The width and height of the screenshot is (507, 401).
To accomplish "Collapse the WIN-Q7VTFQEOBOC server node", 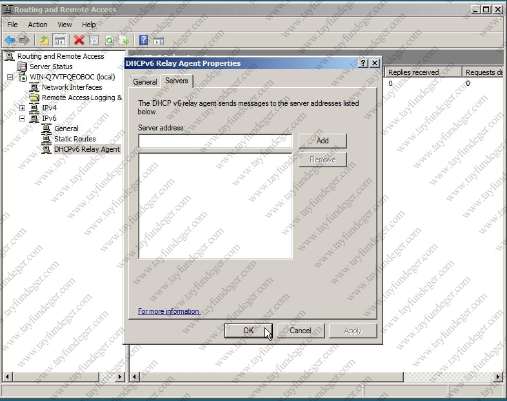I will pyautogui.click(x=10, y=77).
